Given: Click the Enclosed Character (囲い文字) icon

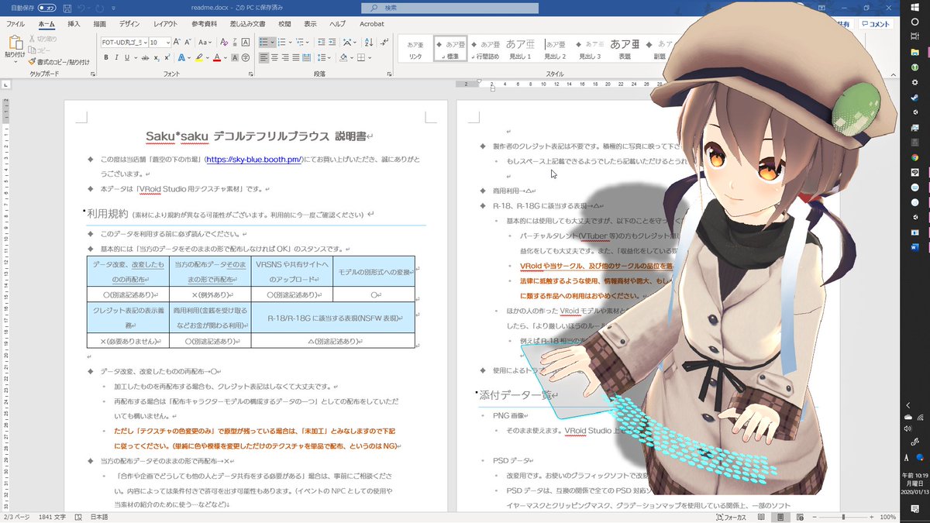Looking at the screenshot, I should [246, 58].
